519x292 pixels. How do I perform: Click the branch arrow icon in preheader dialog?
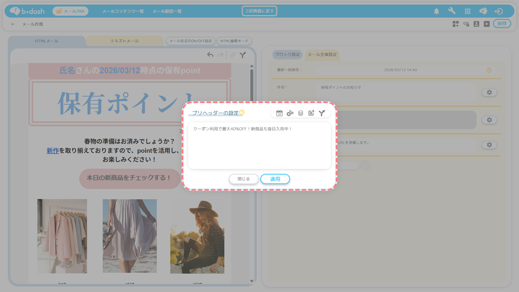[x=322, y=114]
